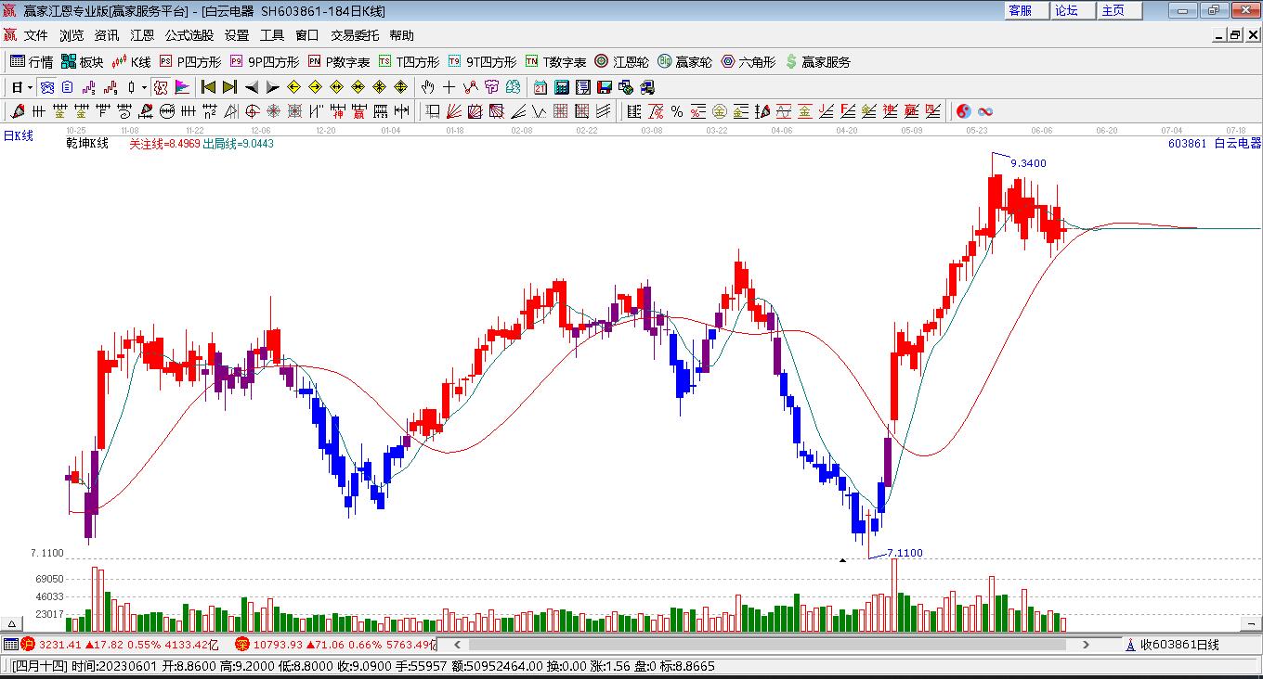The image size is (1263, 679).
Task: Select the percent sign drawing tool
Action: click(677, 111)
